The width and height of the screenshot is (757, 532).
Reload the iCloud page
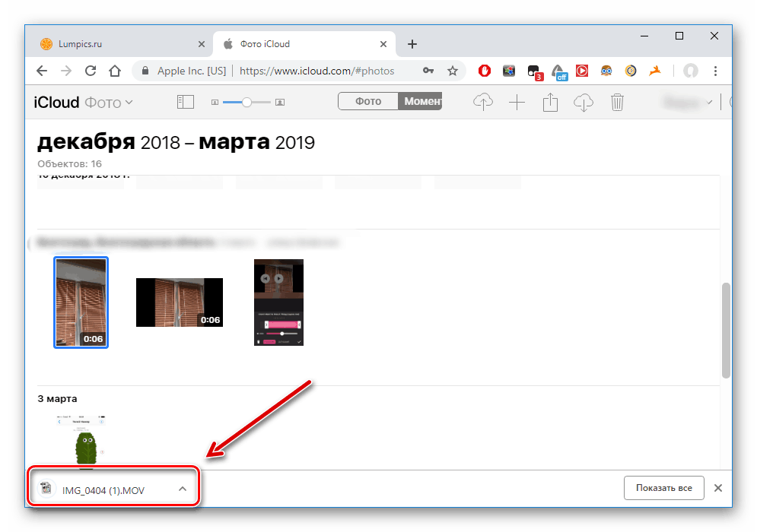91,71
